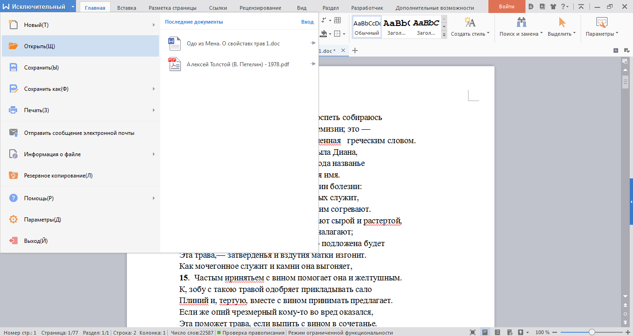Click the Вход link above recent documents
The image size is (633, 336).
[307, 22]
